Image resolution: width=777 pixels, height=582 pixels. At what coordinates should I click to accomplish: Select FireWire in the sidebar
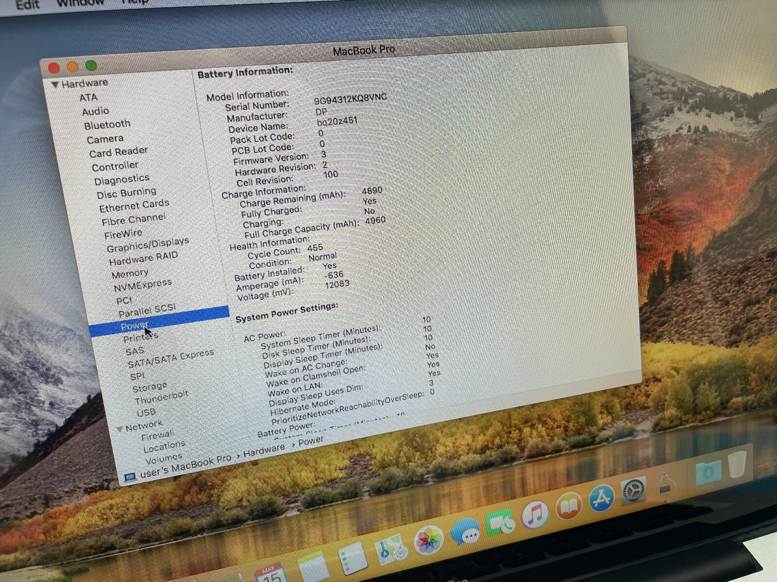[123, 234]
